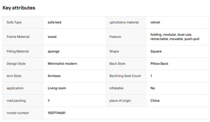The image size is (210, 122).
Task: Select the Armless value
Action: 54,76
